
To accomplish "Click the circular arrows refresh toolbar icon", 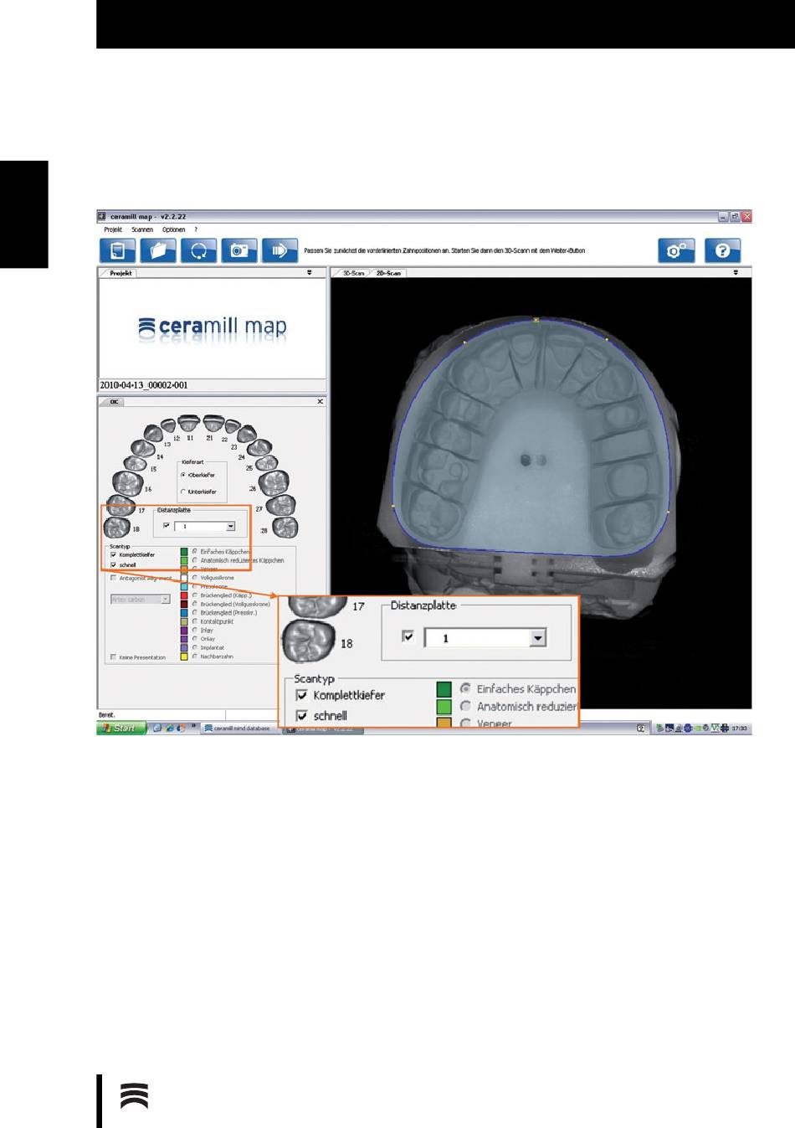I will [198, 250].
